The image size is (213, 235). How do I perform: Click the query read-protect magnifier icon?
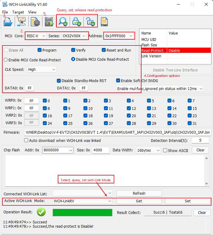click(x=63, y=22)
